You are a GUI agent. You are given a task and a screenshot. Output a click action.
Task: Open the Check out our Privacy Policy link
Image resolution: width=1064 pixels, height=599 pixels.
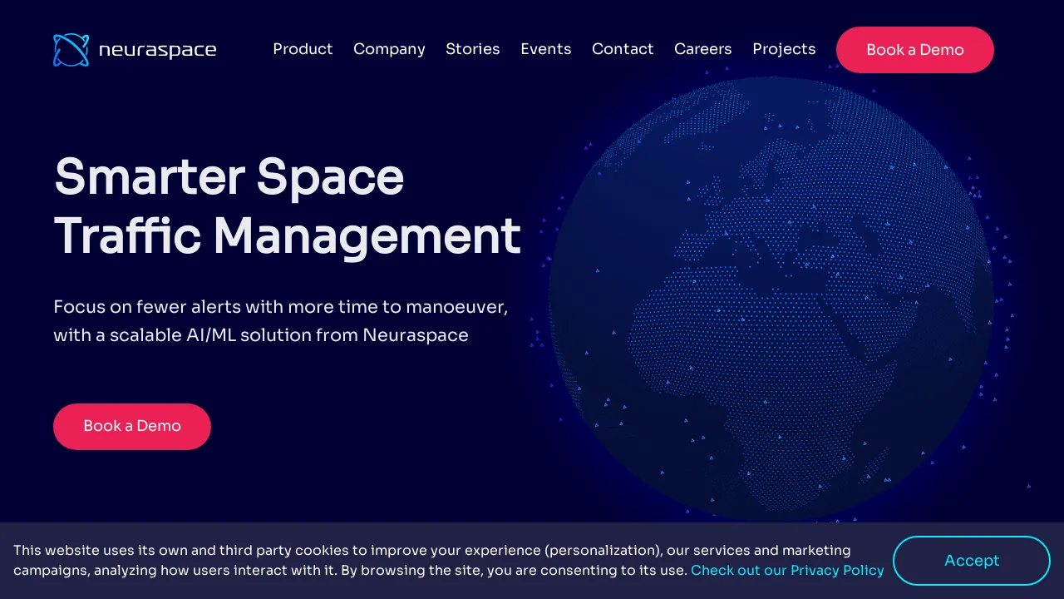coord(787,571)
